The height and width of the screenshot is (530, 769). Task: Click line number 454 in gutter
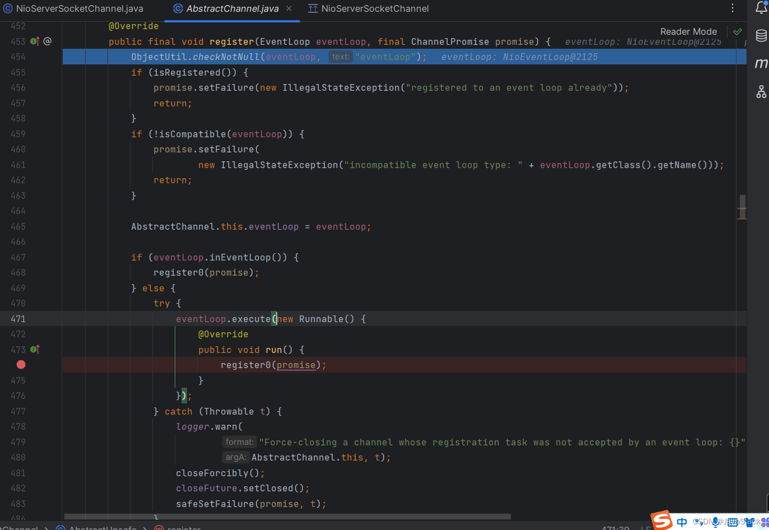click(x=18, y=57)
